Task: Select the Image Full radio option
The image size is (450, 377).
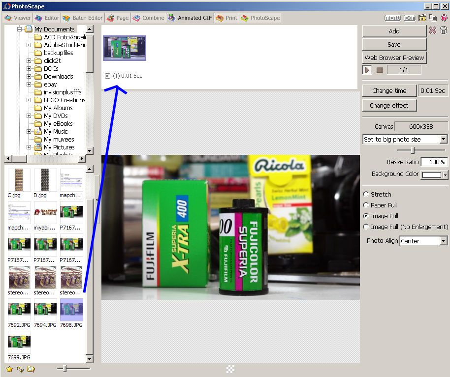Action: 366,216
